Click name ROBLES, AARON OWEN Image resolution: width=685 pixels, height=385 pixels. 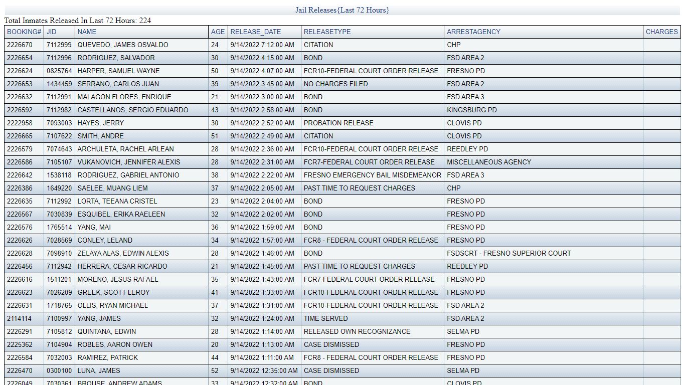(x=115, y=344)
